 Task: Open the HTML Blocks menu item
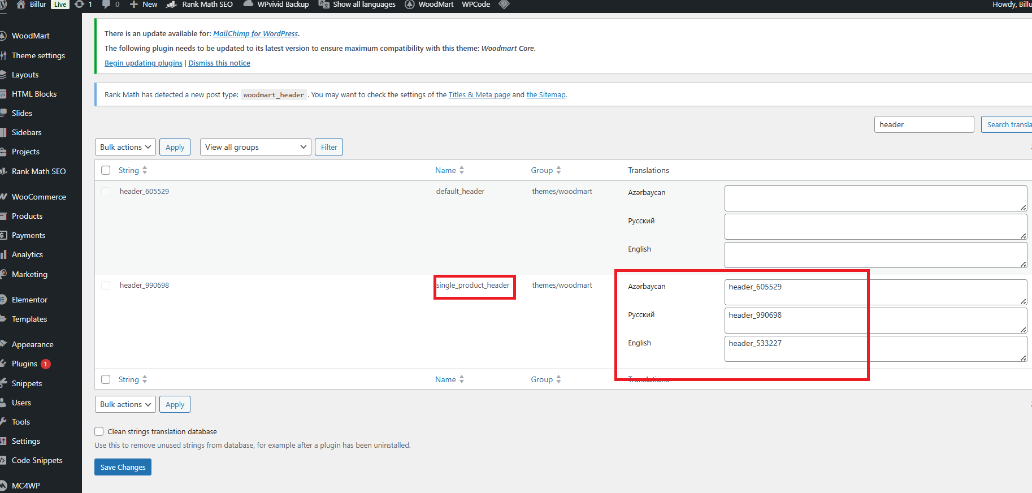(34, 94)
